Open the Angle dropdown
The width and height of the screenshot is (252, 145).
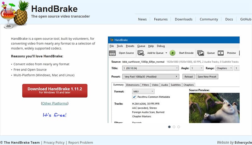coord(197,68)
